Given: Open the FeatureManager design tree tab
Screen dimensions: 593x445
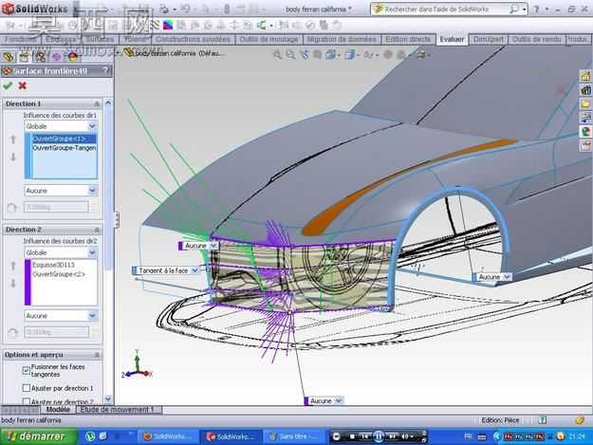Looking at the screenshot, I should [x=9, y=57].
